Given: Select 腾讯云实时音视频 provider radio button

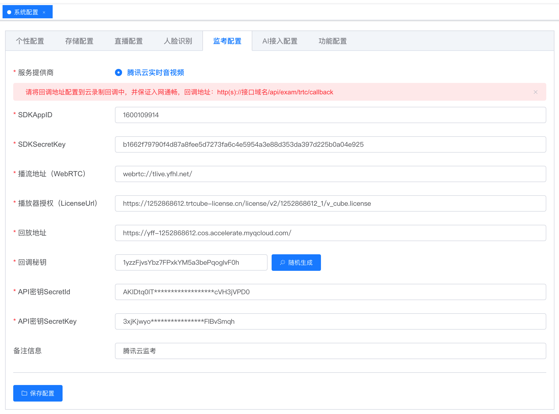Looking at the screenshot, I should (119, 72).
